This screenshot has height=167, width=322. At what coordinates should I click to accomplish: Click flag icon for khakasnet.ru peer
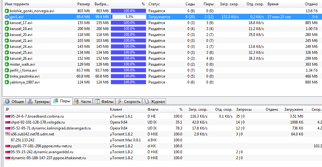pos(8,158)
